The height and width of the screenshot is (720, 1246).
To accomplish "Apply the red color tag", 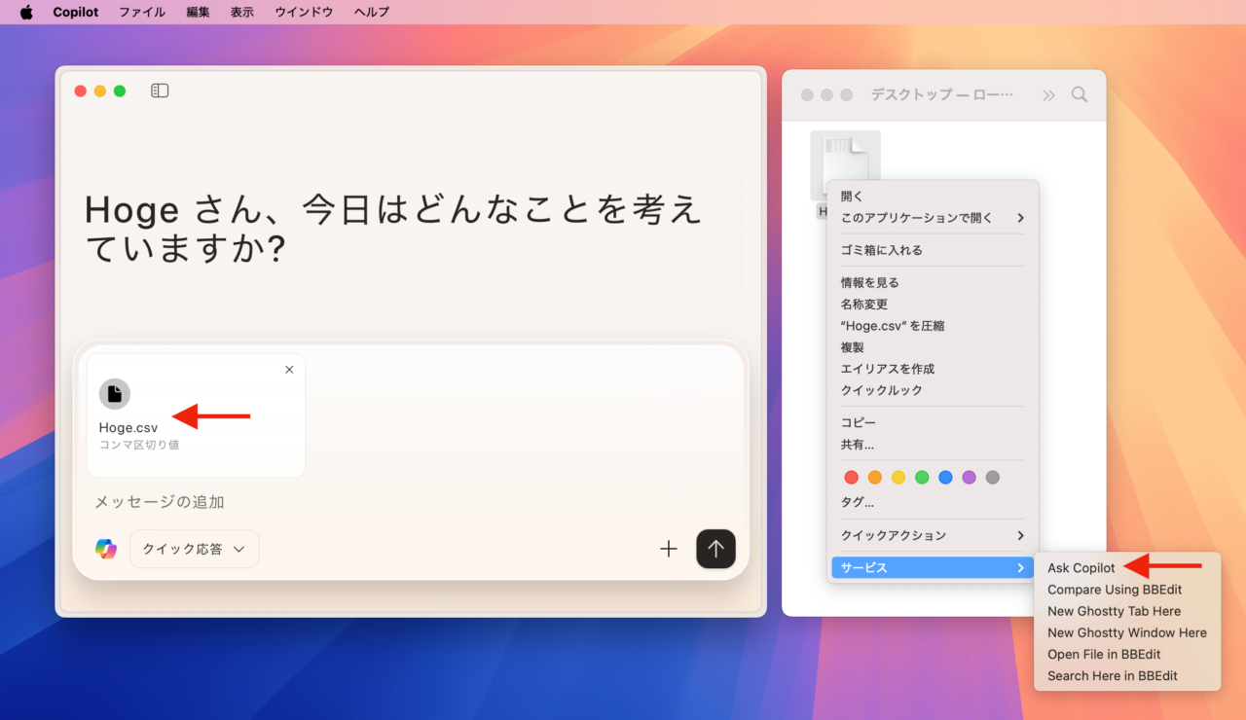I will pos(851,478).
